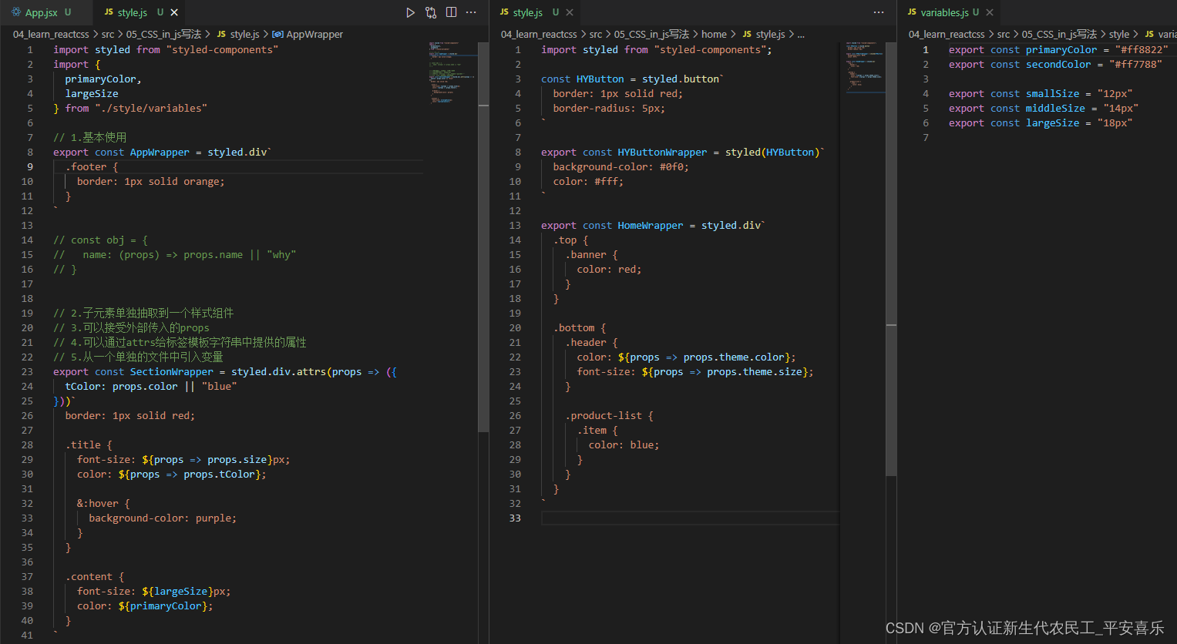This screenshot has width=1177, height=644.
Task: Close the variables.js tab
Action: (991, 12)
